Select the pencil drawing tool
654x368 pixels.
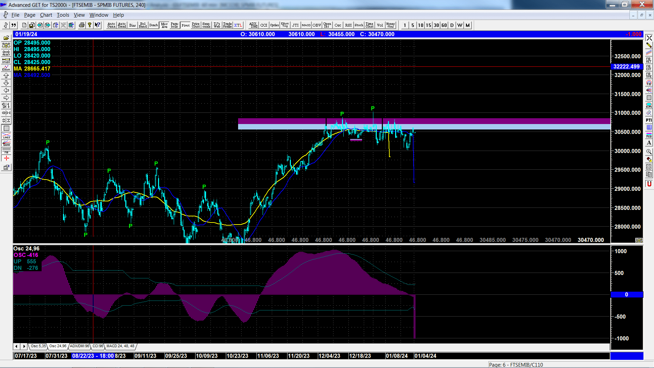click(649, 45)
